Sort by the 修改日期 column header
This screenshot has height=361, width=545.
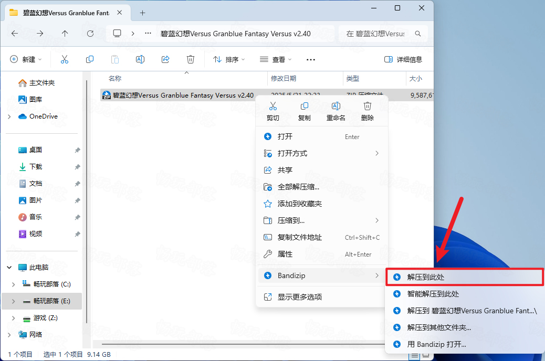coord(284,79)
